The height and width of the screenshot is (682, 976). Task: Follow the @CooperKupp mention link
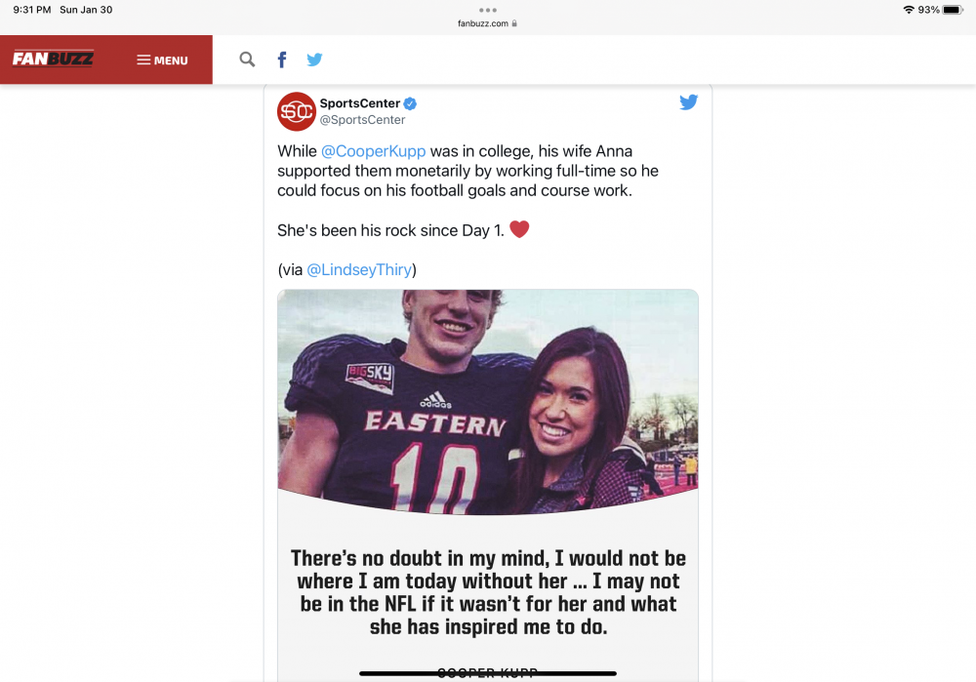click(x=373, y=151)
